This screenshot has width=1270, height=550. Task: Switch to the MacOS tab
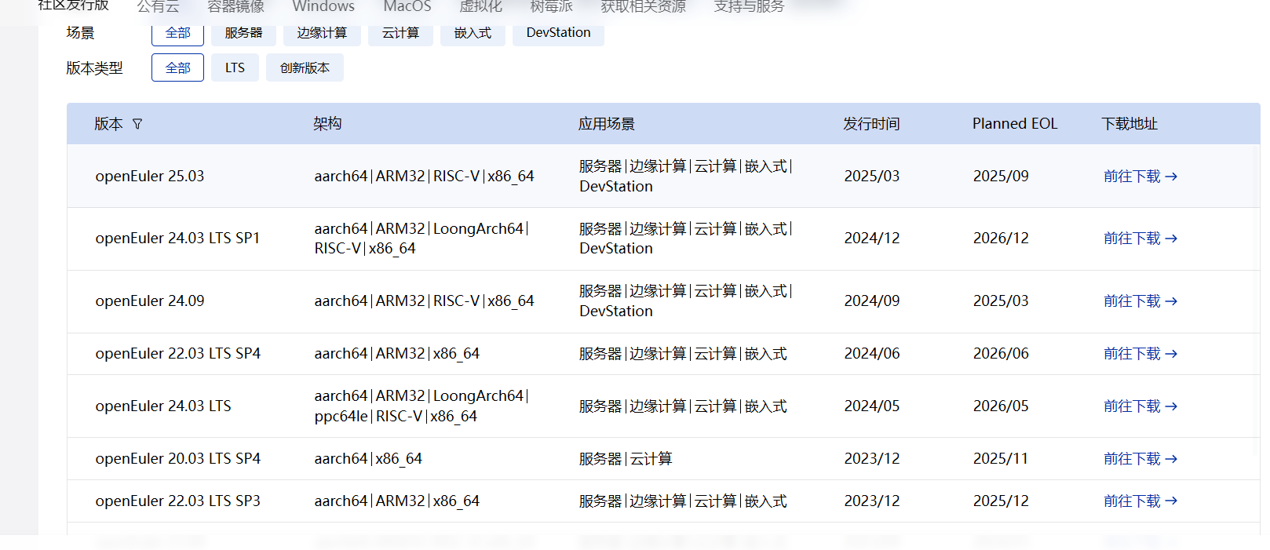[407, 7]
